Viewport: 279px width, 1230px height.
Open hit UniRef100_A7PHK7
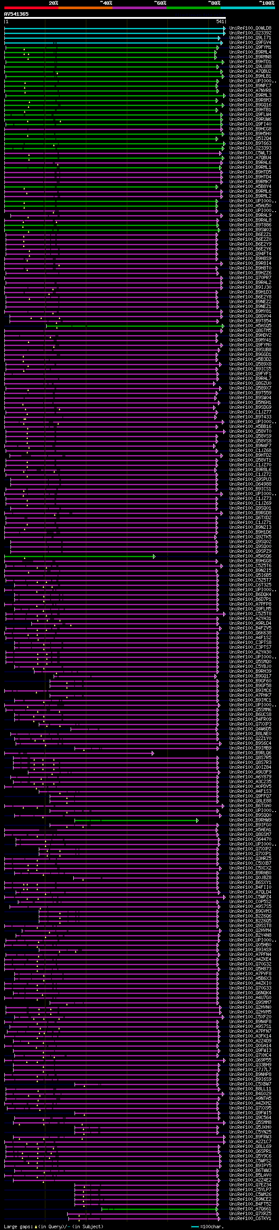pos(250,695)
